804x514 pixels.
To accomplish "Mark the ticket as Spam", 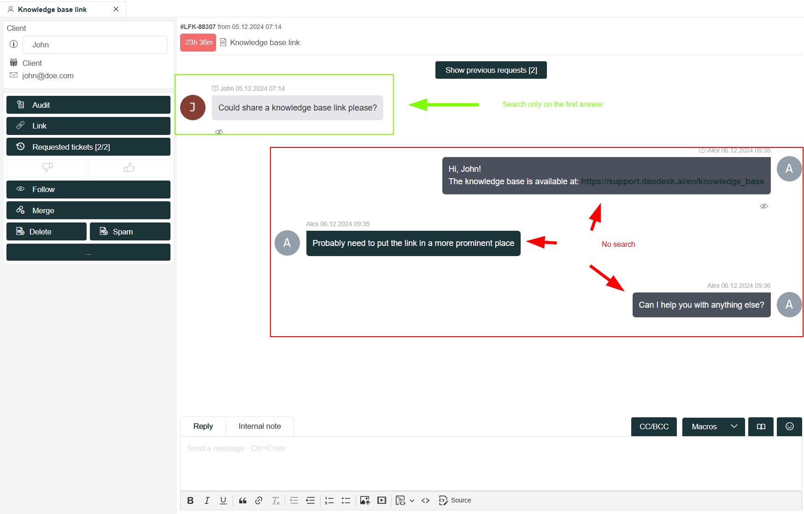I will pyautogui.click(x=130, y=232).
